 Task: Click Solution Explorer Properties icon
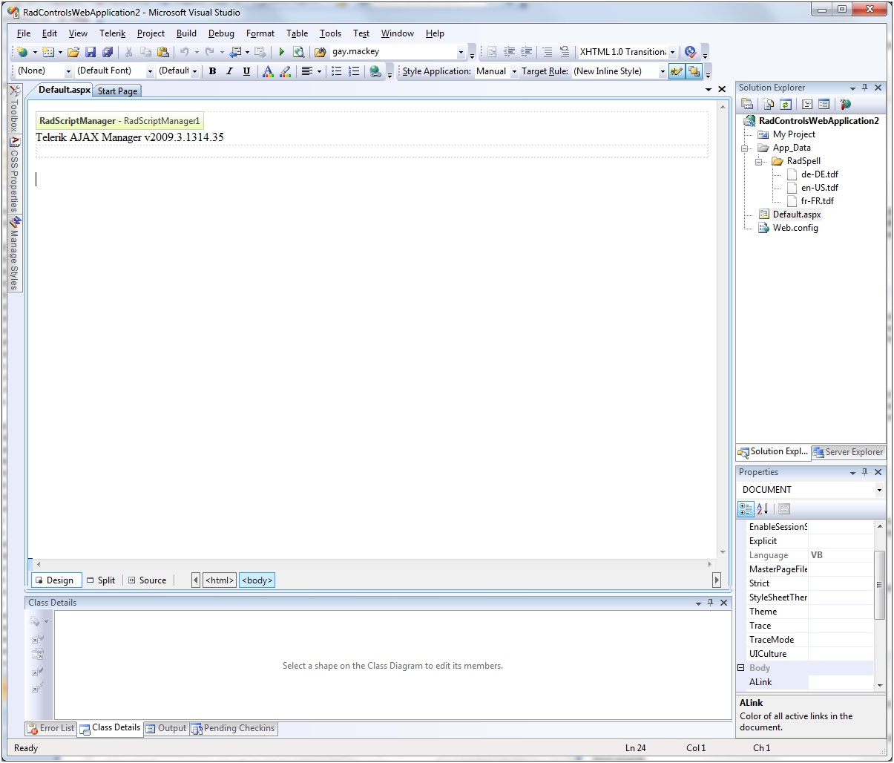point(747,105)
